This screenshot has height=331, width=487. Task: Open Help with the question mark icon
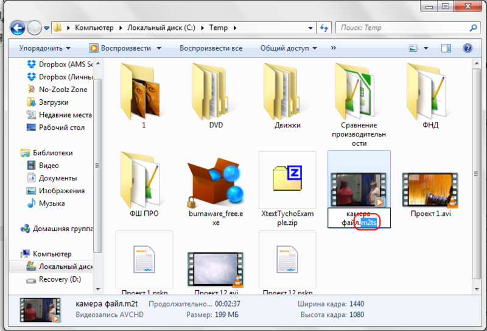click(x=468, y=48)
